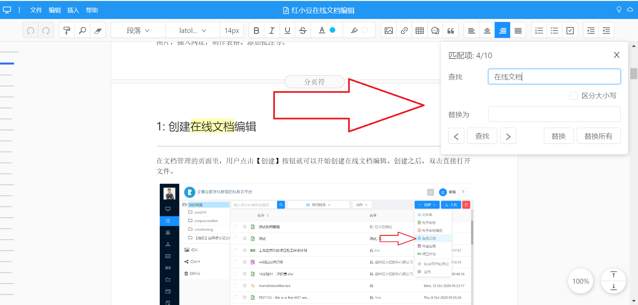Open the 帮助 menu

92,10
